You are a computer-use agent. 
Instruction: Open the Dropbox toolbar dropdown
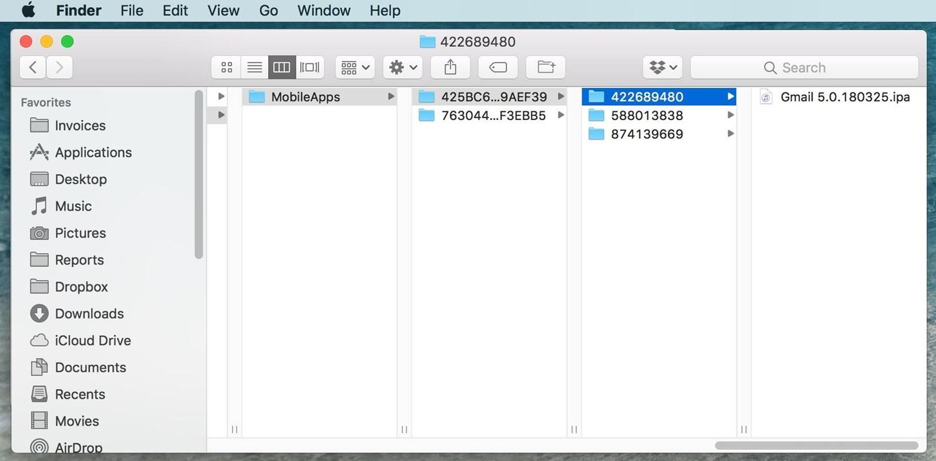click(x=663, y=67)
